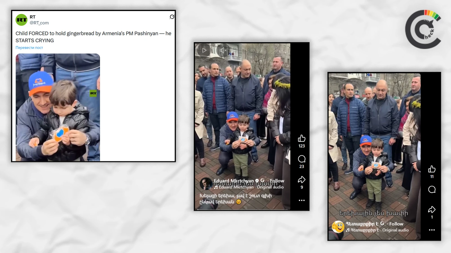Click the Check logo in top corner
This screenshot has height=253, width=451.
tap(423, 30)
